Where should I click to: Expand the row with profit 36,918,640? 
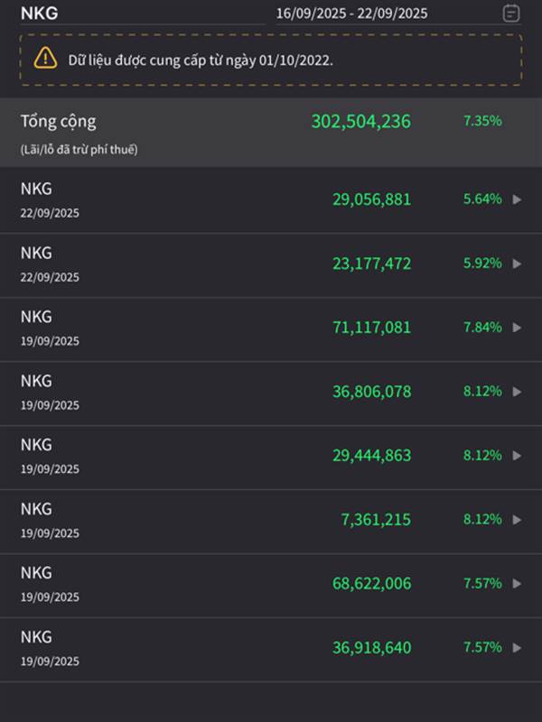(x=517, y=648)
